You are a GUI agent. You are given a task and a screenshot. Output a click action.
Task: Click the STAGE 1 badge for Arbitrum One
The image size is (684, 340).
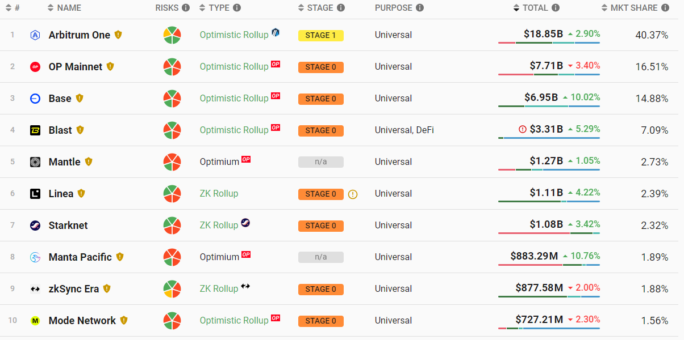pos(320,35)
